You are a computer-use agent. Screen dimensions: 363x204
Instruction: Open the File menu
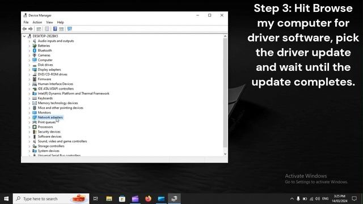[x=26, y=22]
